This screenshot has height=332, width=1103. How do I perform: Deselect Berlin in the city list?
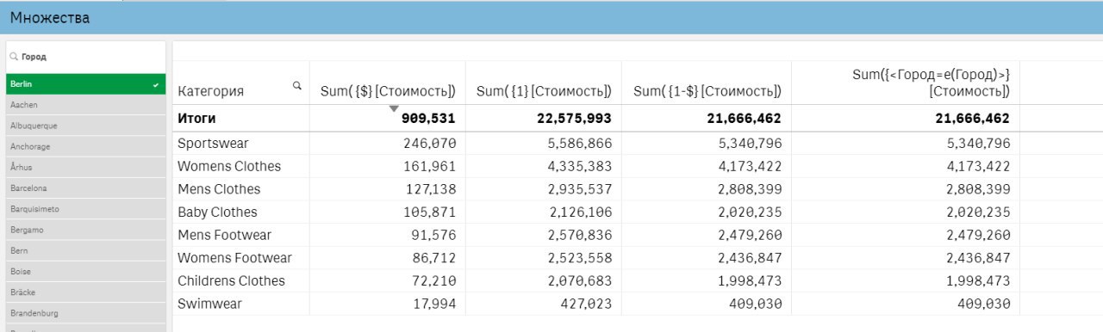[x=85, y=84]
